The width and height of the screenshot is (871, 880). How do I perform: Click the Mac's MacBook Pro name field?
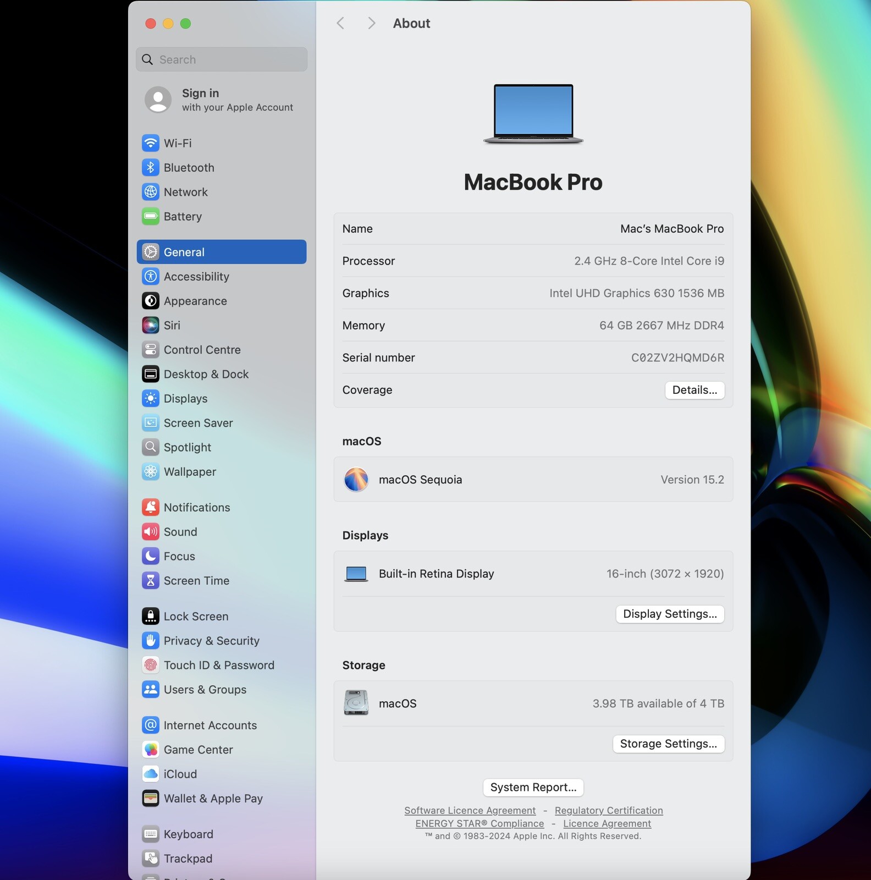672,229
